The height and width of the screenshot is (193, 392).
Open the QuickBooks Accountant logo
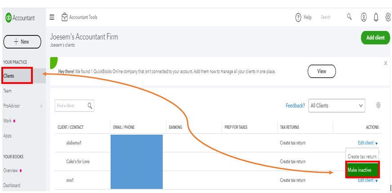(x=20, y=18)
